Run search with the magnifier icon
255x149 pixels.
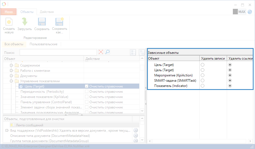(107, 52)
